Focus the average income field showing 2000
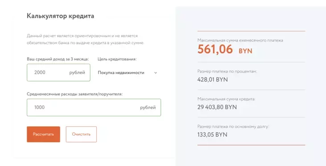The height and width of the screenshot is (166, 326). (58, 73)
